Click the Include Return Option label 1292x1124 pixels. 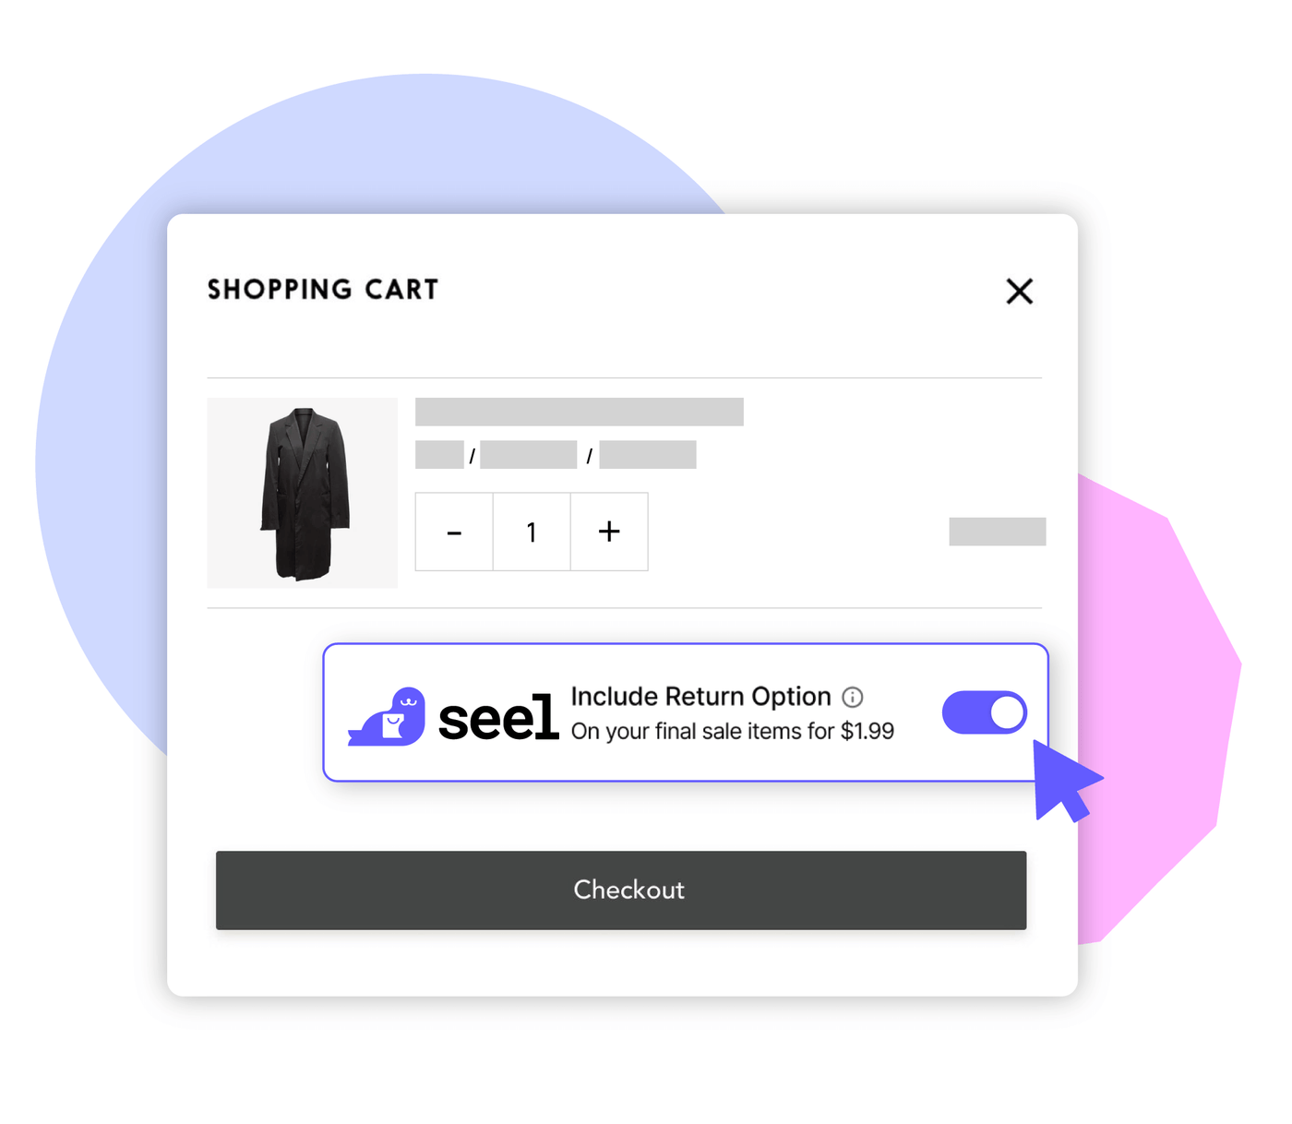pos(701,697)
